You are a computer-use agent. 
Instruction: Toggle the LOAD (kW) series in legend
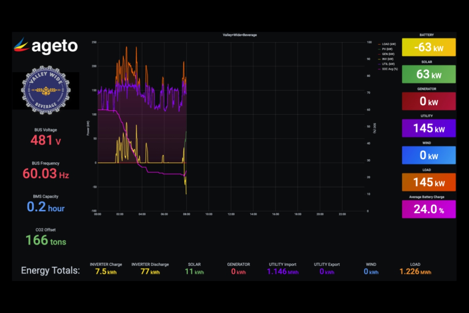click(388, 44)
